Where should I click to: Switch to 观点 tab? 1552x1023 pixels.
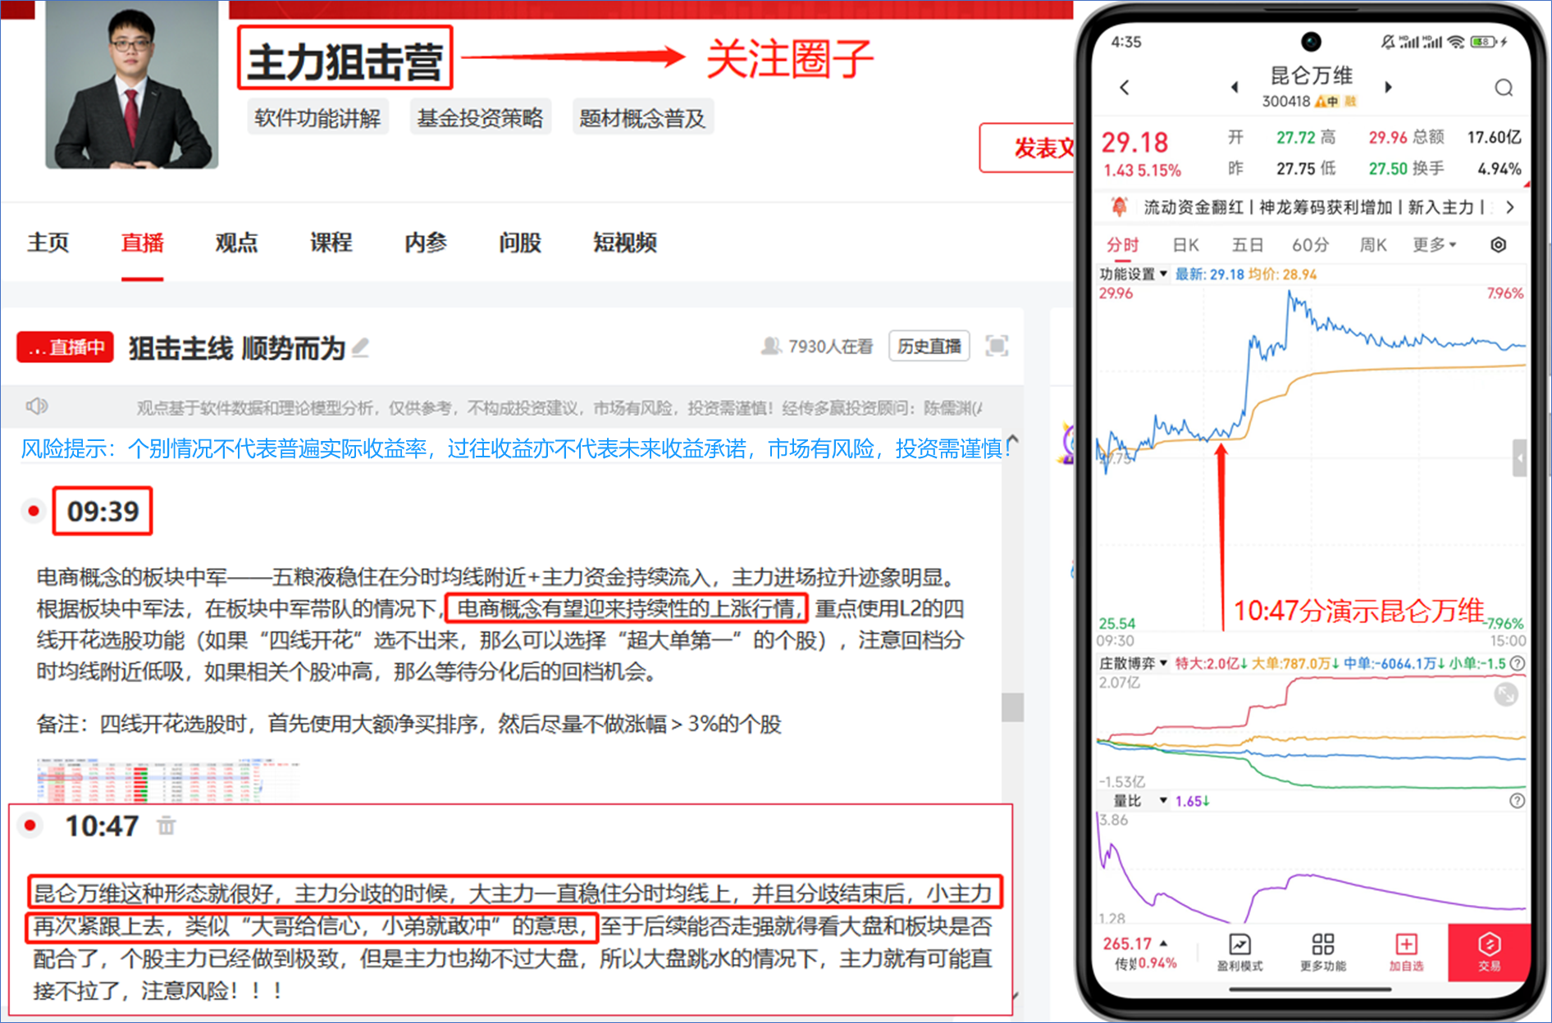pos(237,243)
